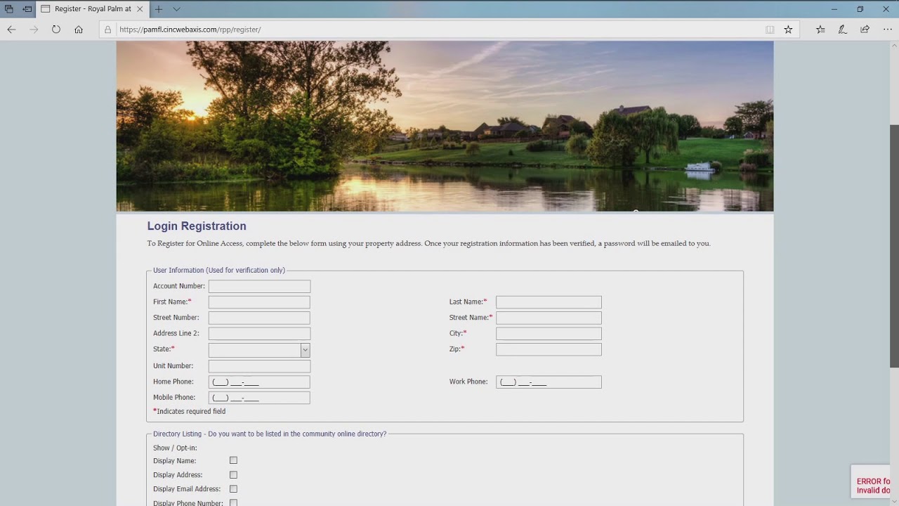Click the page vertical scrollbar thumb
Image resolution: width=899 pixels, height=506 pixels.
coord(894,246)
